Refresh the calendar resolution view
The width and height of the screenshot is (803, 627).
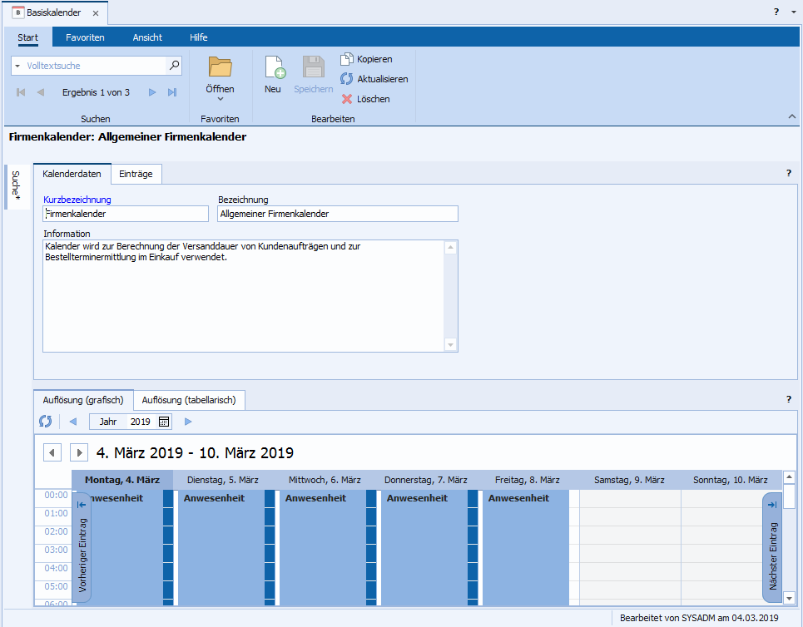pos(45,422)
